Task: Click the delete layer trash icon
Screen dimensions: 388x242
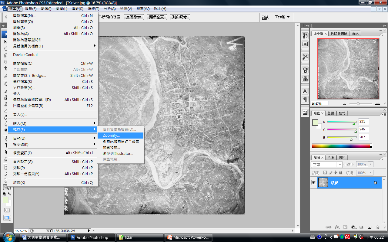Action: point(378,227)
